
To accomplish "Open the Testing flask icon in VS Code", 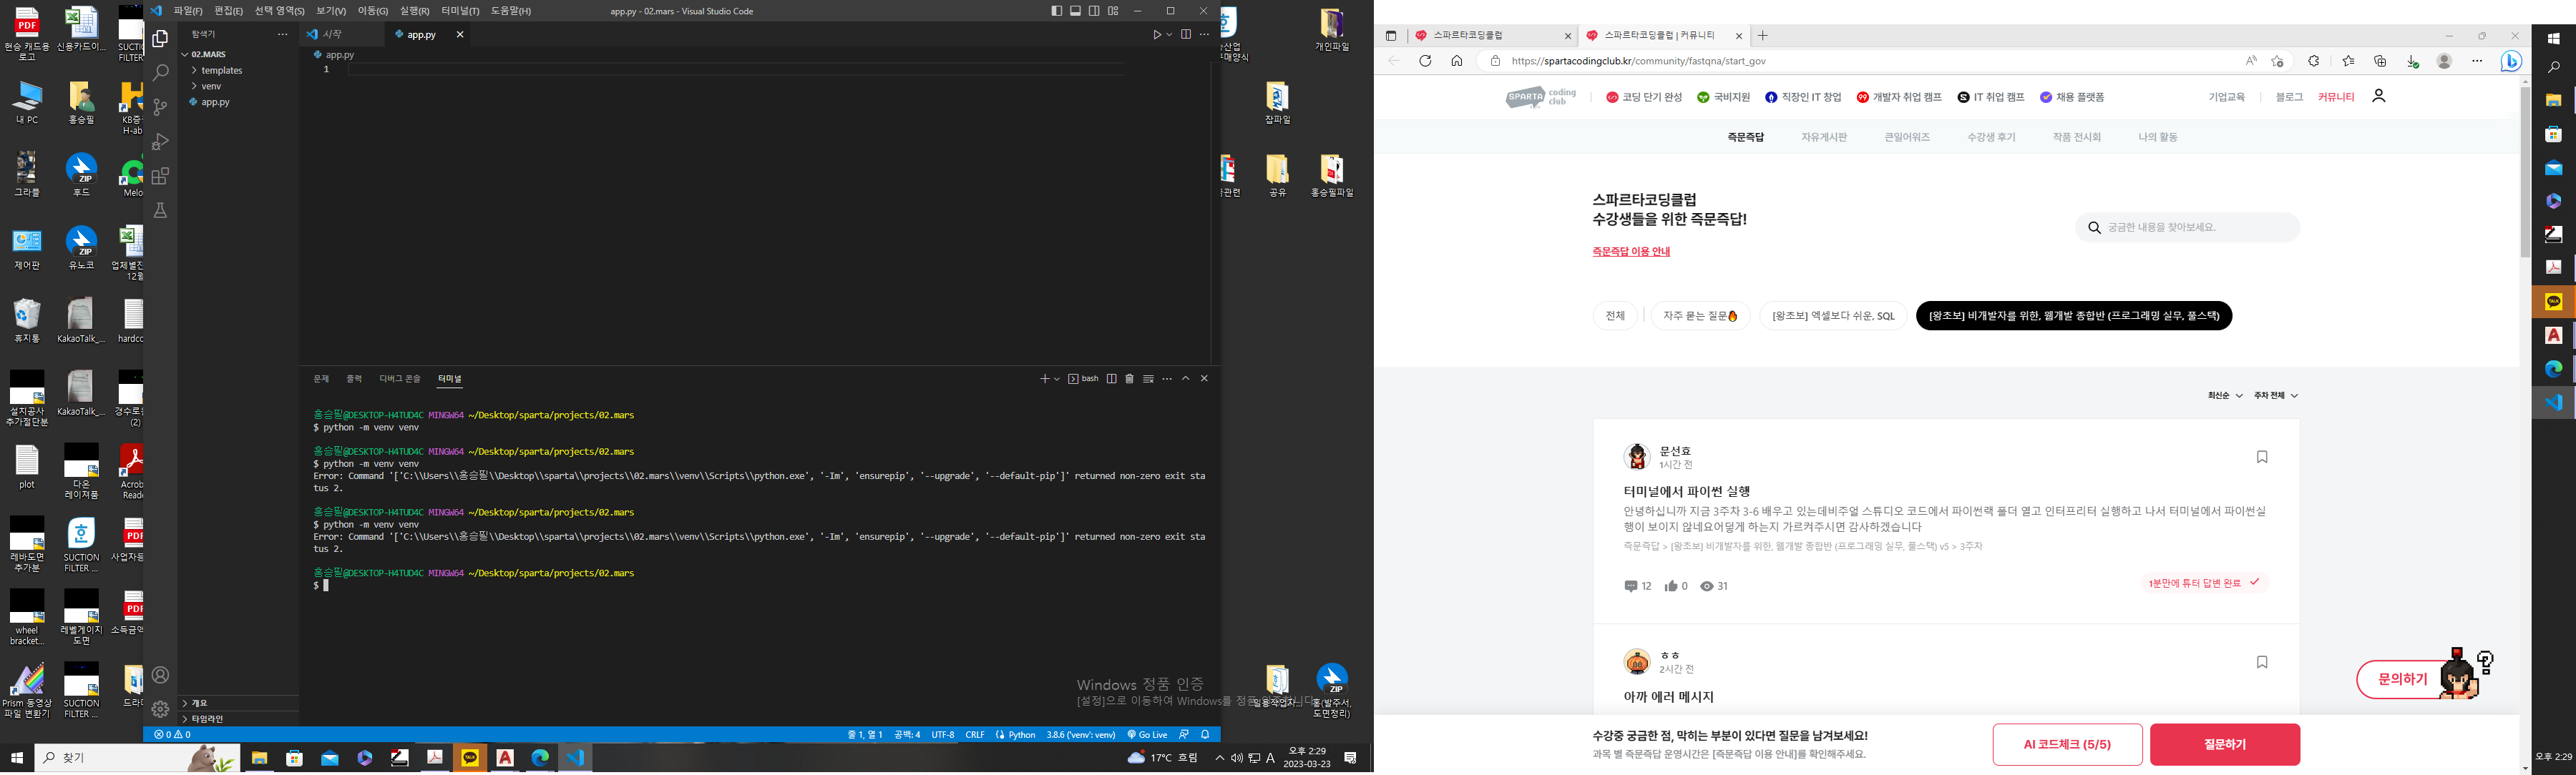I will (x=160, y=211).
